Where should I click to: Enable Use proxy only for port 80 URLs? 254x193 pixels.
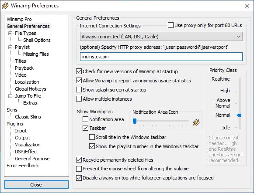pyautogui.click(x=170, y=25)
